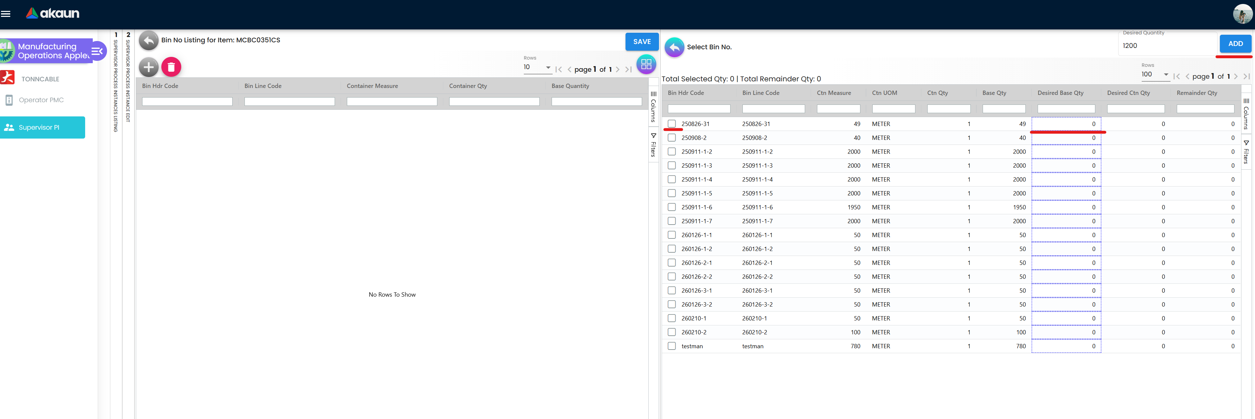The image size is (1255, 419).
Task: Click the plus icon to add a row
Action: click(149, 67)
